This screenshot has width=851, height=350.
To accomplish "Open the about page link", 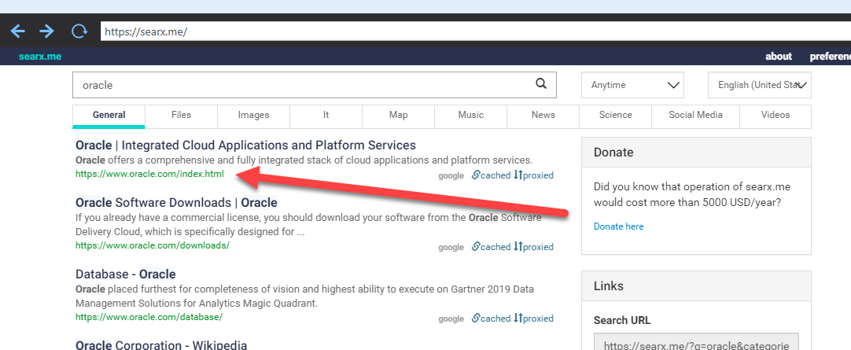I will coord(779,57).
